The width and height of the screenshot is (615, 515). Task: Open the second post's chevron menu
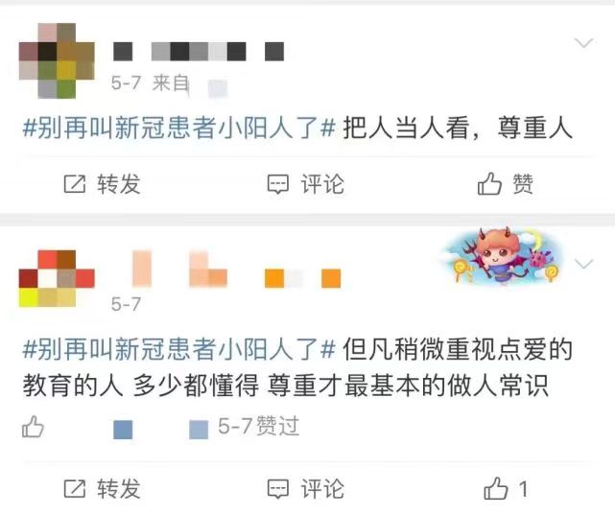point(583,264)
